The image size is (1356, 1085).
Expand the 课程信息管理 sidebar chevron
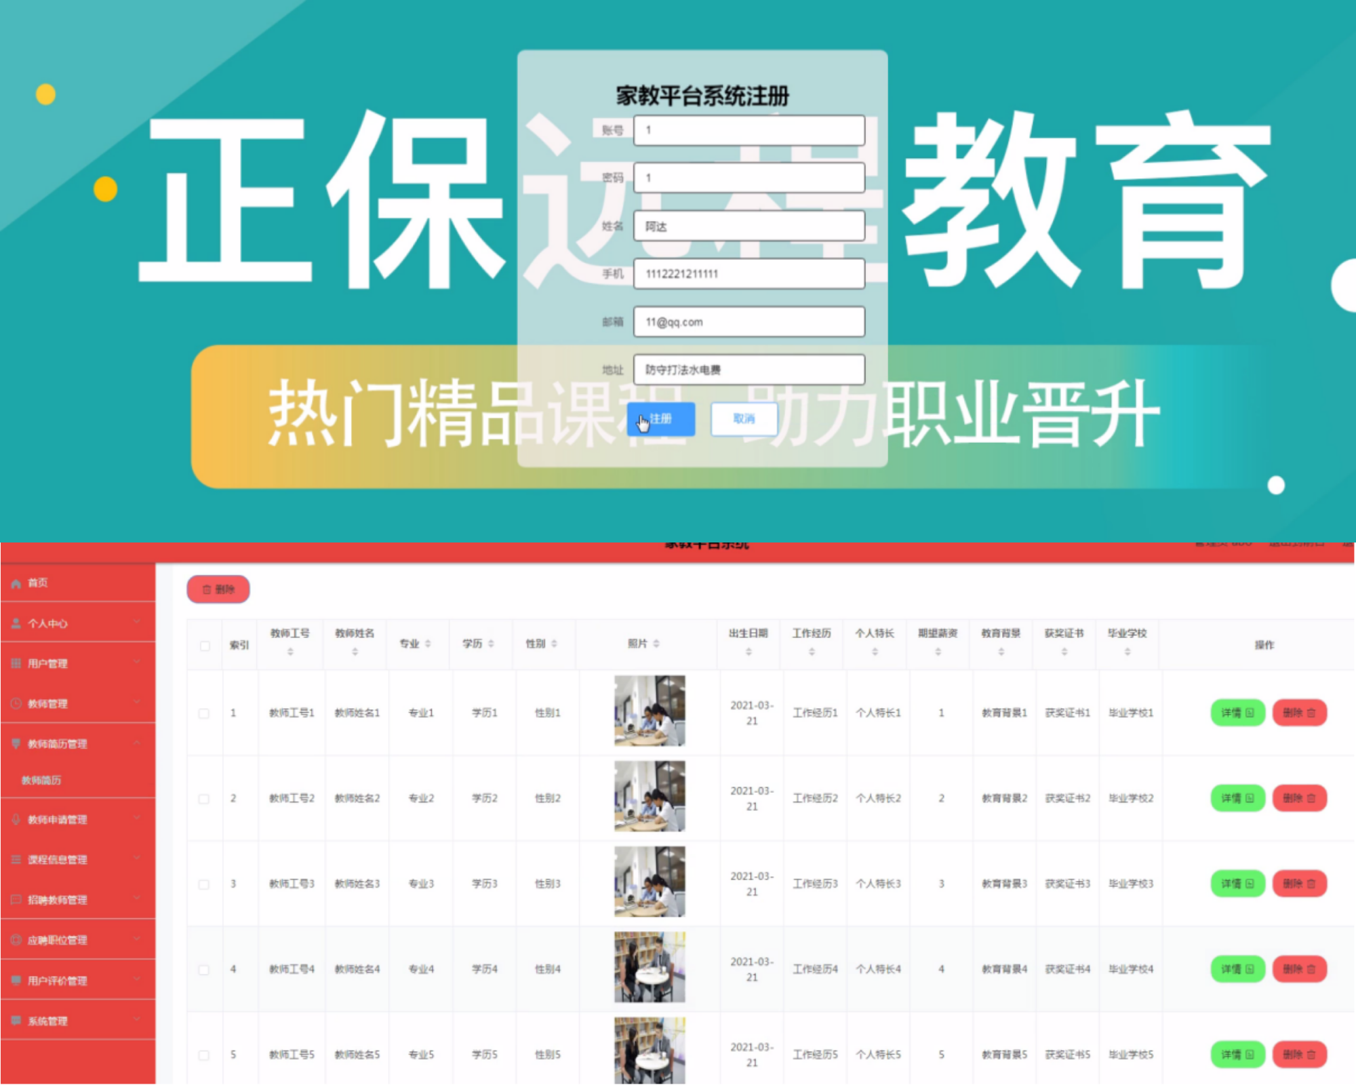[x=137, y=859]
